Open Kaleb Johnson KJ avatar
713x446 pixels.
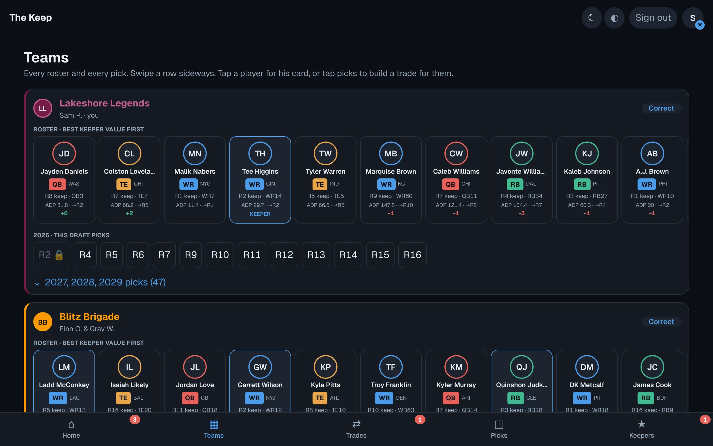[587, 153]
